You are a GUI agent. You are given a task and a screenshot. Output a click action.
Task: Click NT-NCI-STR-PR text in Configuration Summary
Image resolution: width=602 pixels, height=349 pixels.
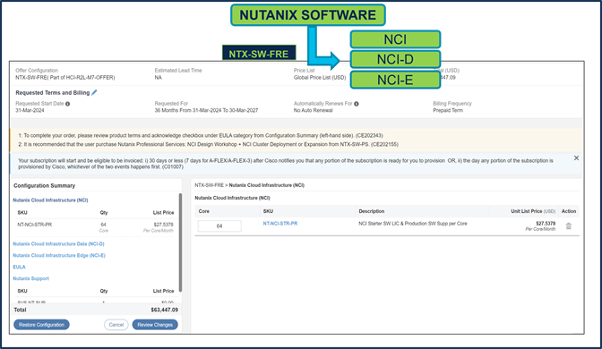(x=35, y=225)
